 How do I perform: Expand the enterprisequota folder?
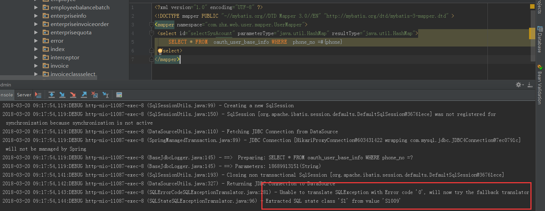(36, 32)
